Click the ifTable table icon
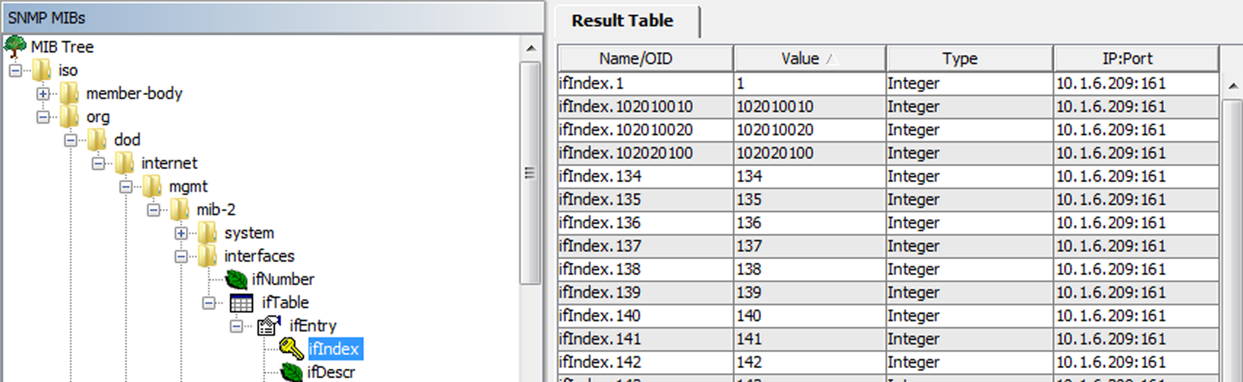 tap(241, 303)
